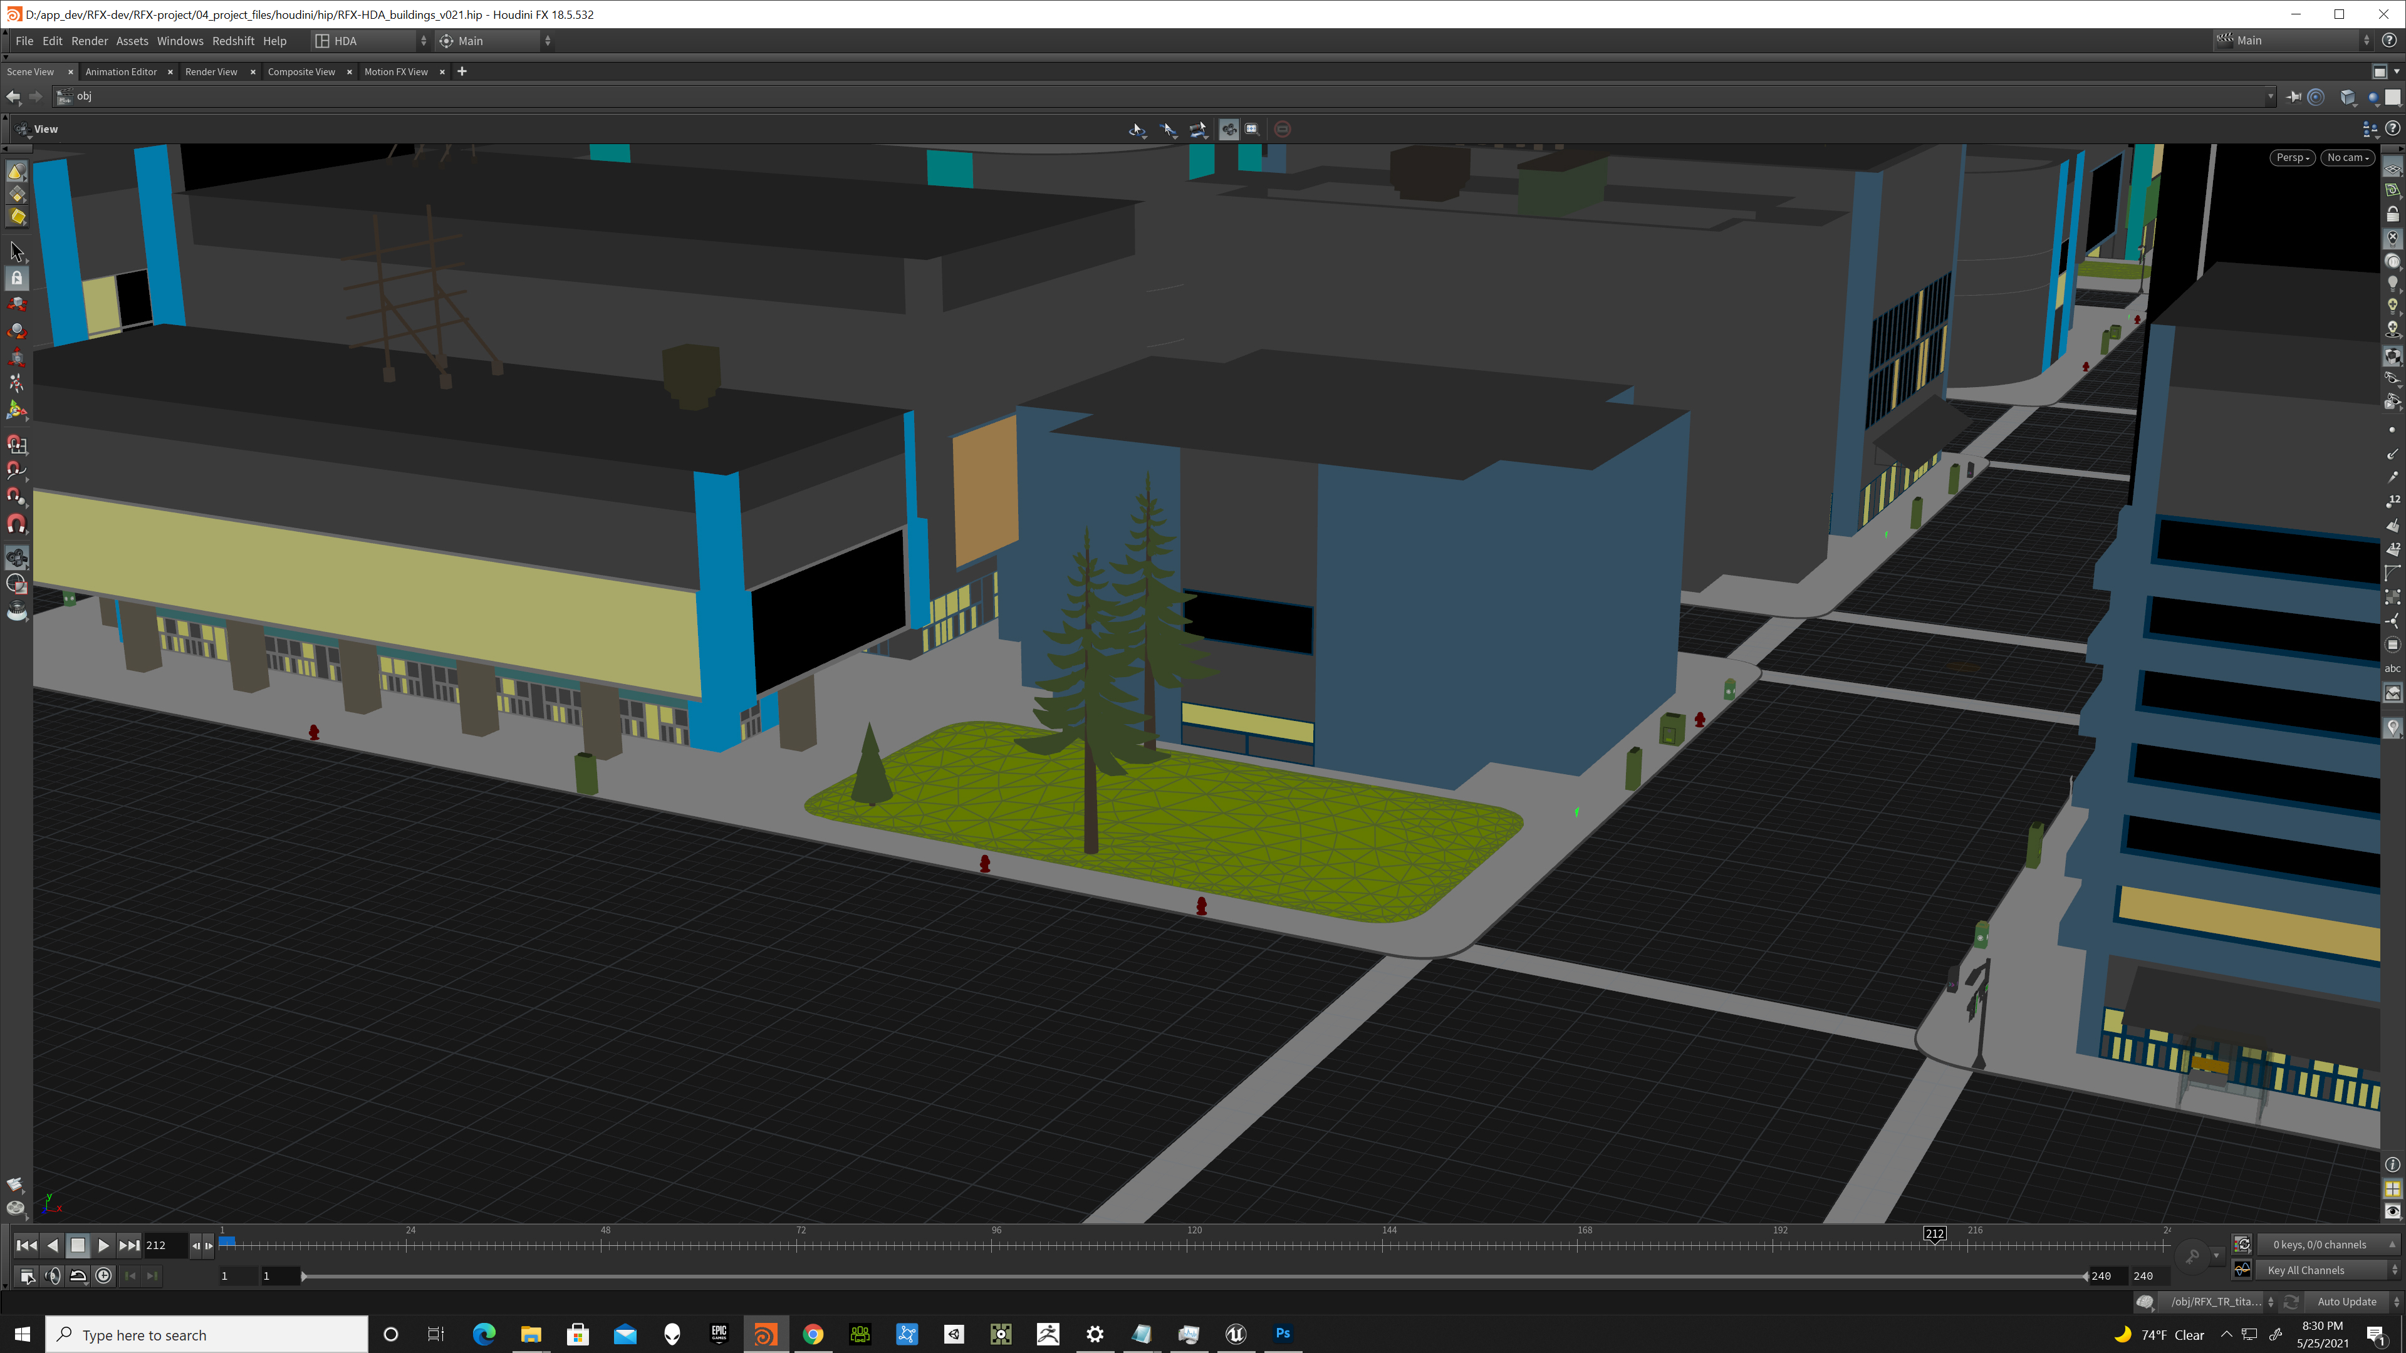Pin the pane path

tap(2293, 96)
